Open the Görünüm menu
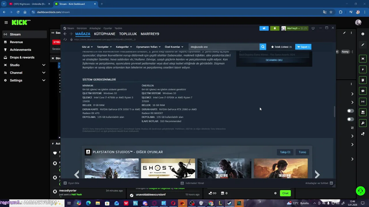The image size is (369, 207). pyautogui.click(x=82, y=28)
